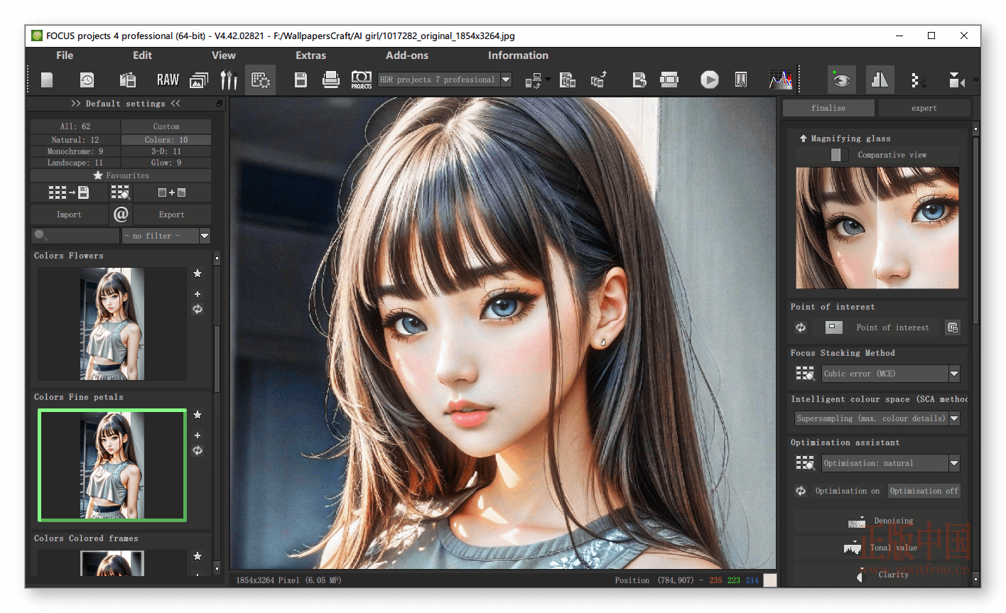Image resolution: width=1006 pixels, height=613 pixels.
Task: Click the plus icon beside Colors Flowers
Action: (x=198, y=294)
